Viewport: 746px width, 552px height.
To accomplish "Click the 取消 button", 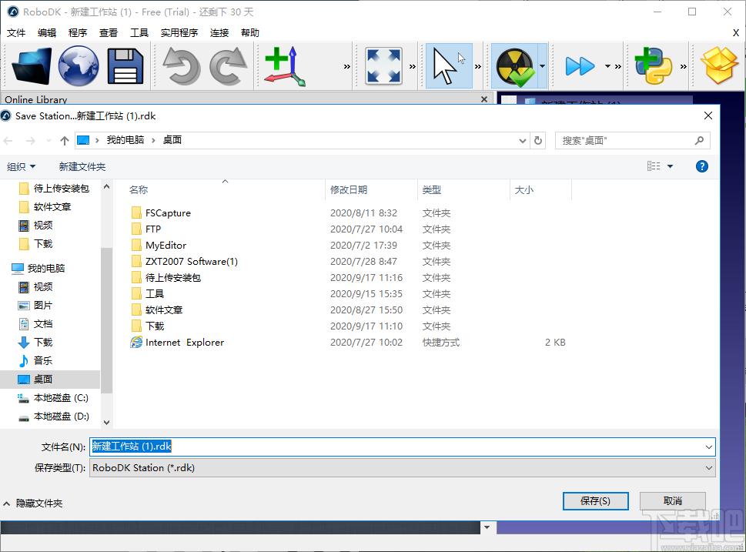I will [672, 500].
